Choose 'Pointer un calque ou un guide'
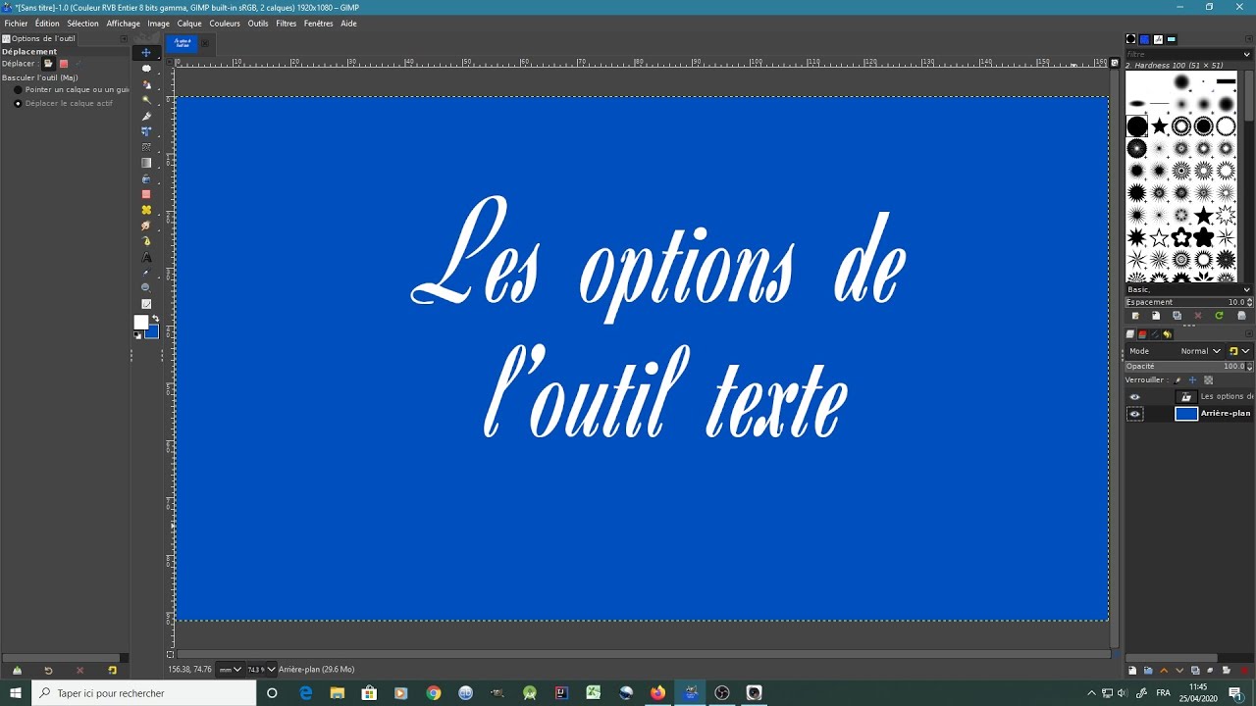This screenshot has height=706, width=1256. coord(70,89)
